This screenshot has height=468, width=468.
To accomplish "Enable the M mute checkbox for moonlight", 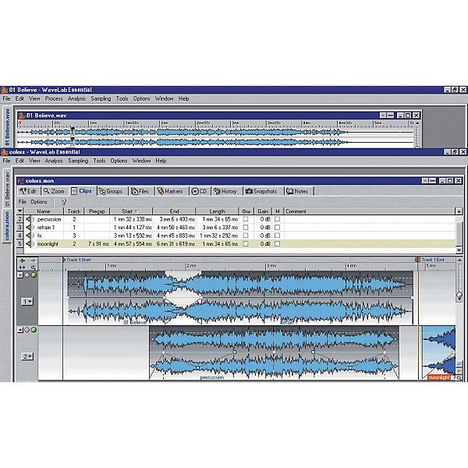I will click(x=277, y=244).
